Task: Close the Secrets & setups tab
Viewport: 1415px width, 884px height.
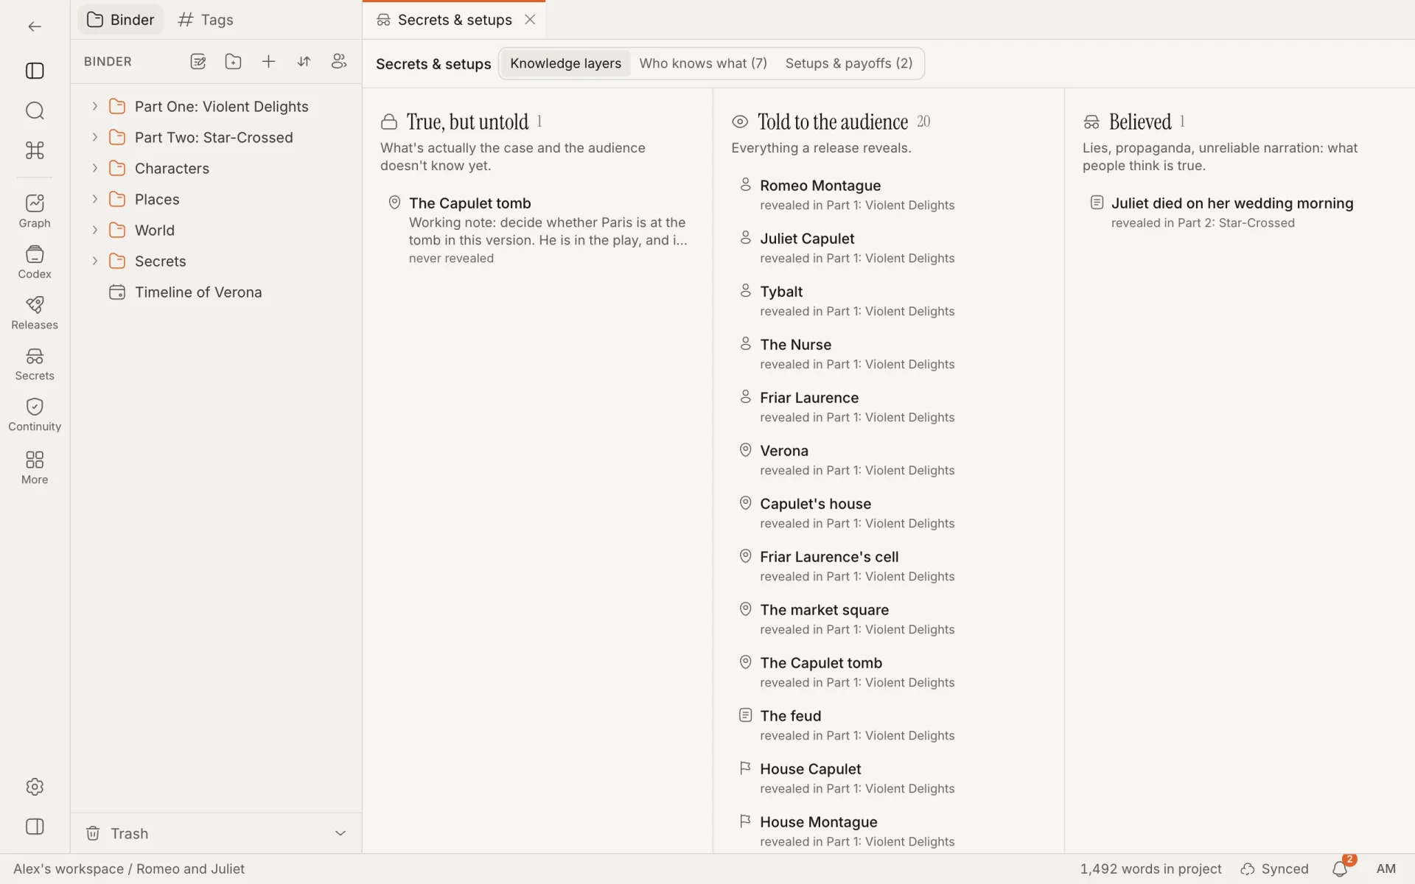Action: [530, 20]
